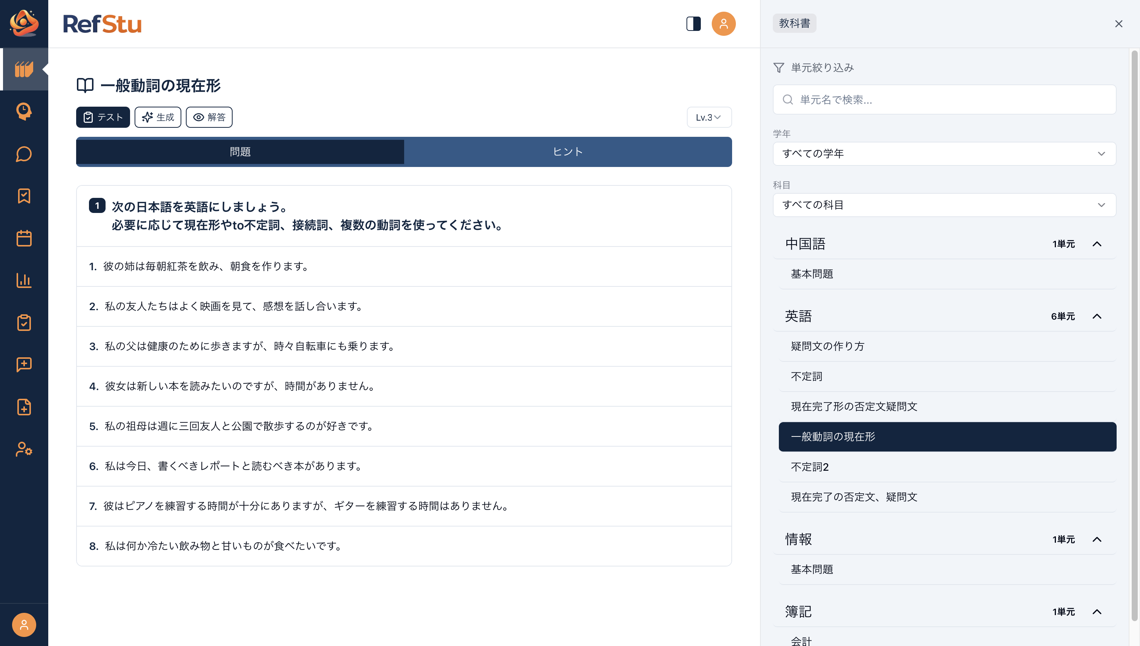Click question 6 私は今日、書くべきレポート
This screenshot has width=1140, height=646.
(404, 466)
